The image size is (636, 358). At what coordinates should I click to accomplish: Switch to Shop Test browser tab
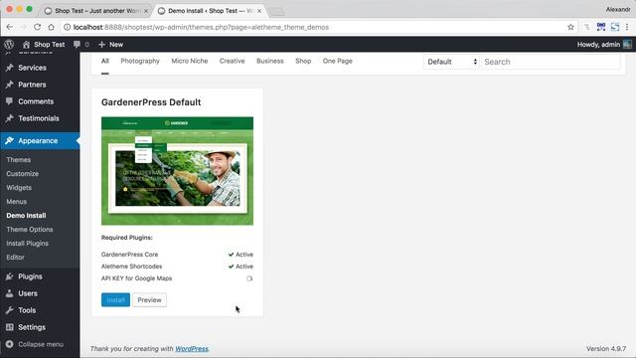[95, 11]
